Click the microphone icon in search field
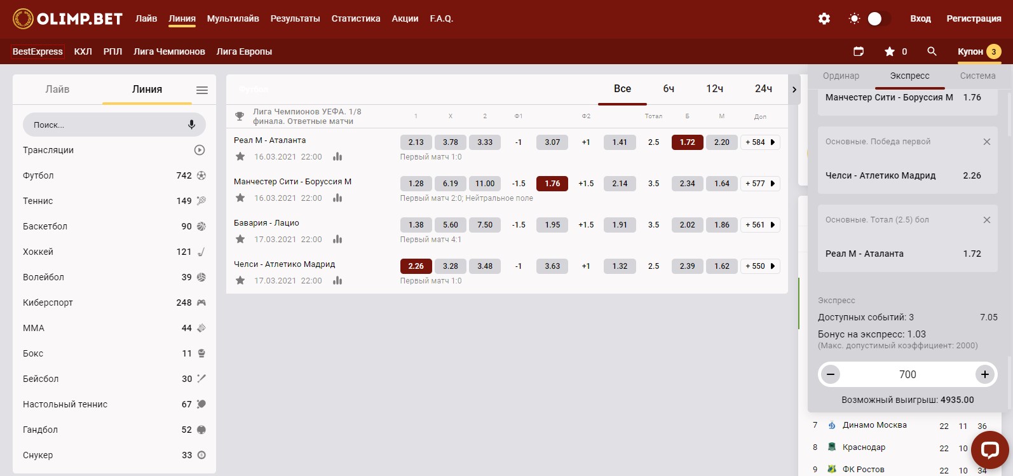 (191, 125)
